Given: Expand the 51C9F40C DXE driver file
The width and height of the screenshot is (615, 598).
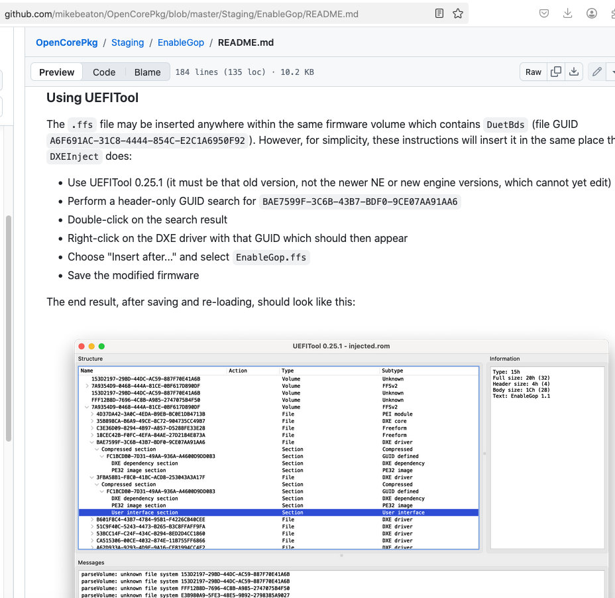Looking at the screenshot, I should pyautogui.click(x=92, y=526).
